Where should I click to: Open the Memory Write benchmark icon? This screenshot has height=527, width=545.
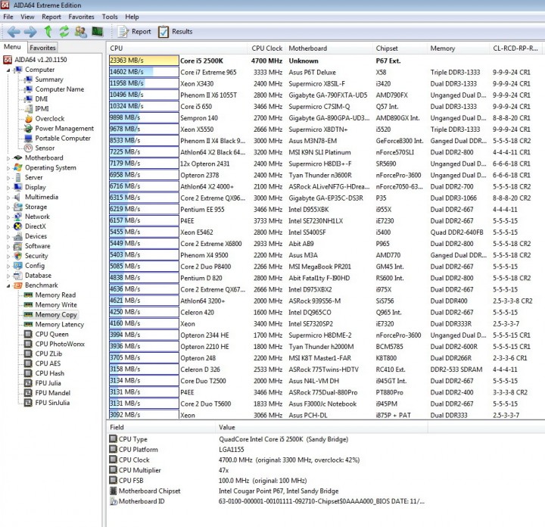tap(29, 305)
